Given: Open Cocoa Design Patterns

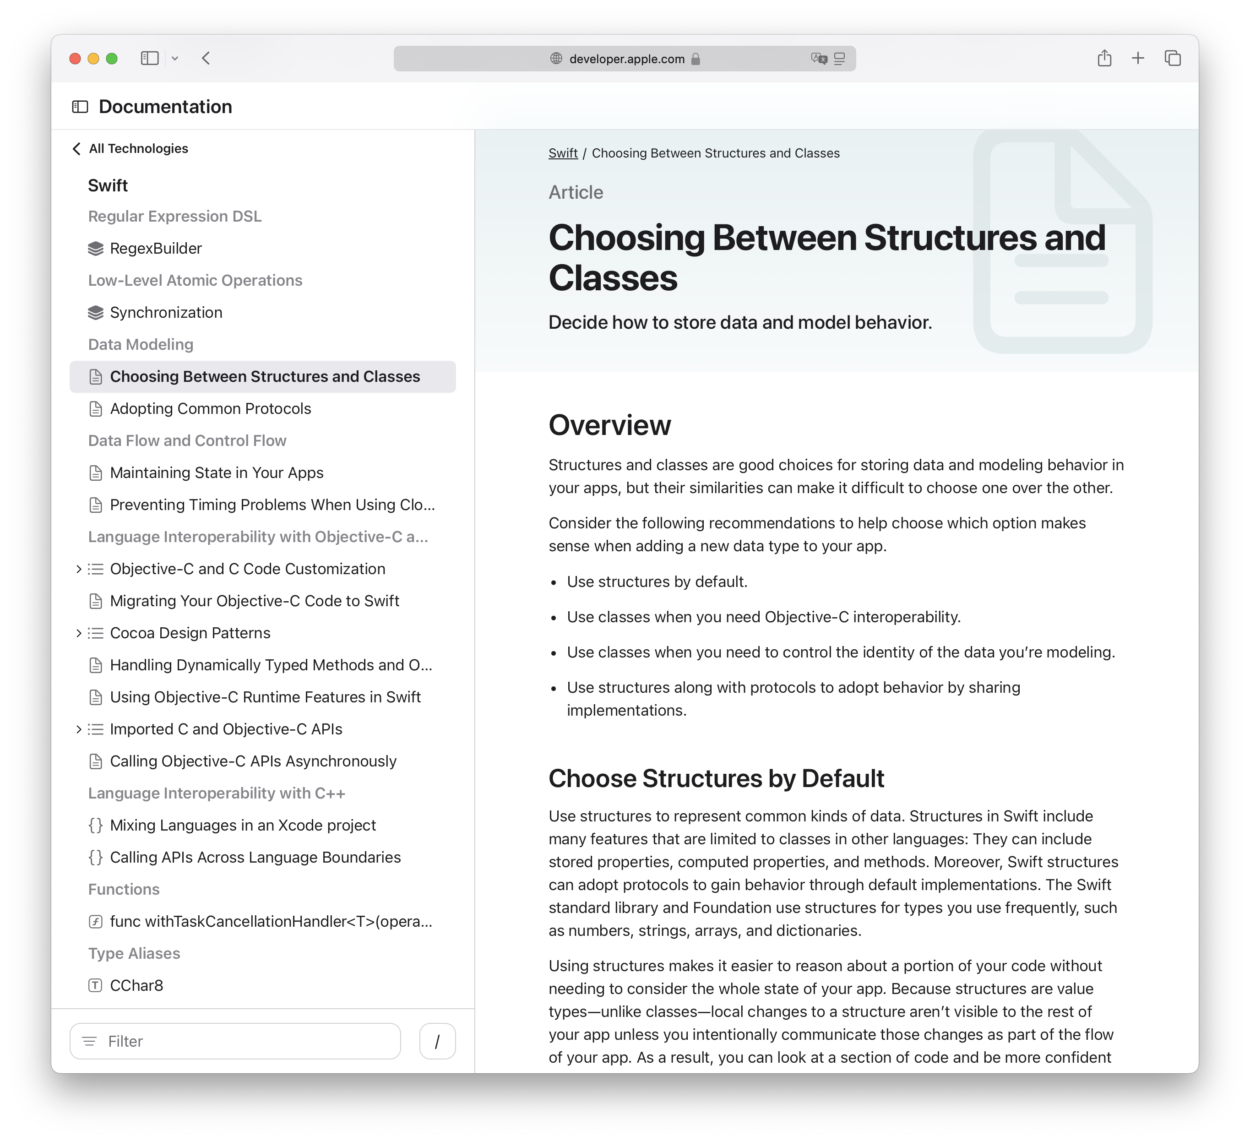Looking at the screenshot, I should pyautogui.click(x=190, y=632).
